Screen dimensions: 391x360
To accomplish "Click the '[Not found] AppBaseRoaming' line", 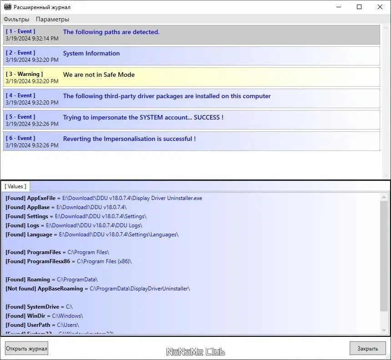I will point(98,289).
